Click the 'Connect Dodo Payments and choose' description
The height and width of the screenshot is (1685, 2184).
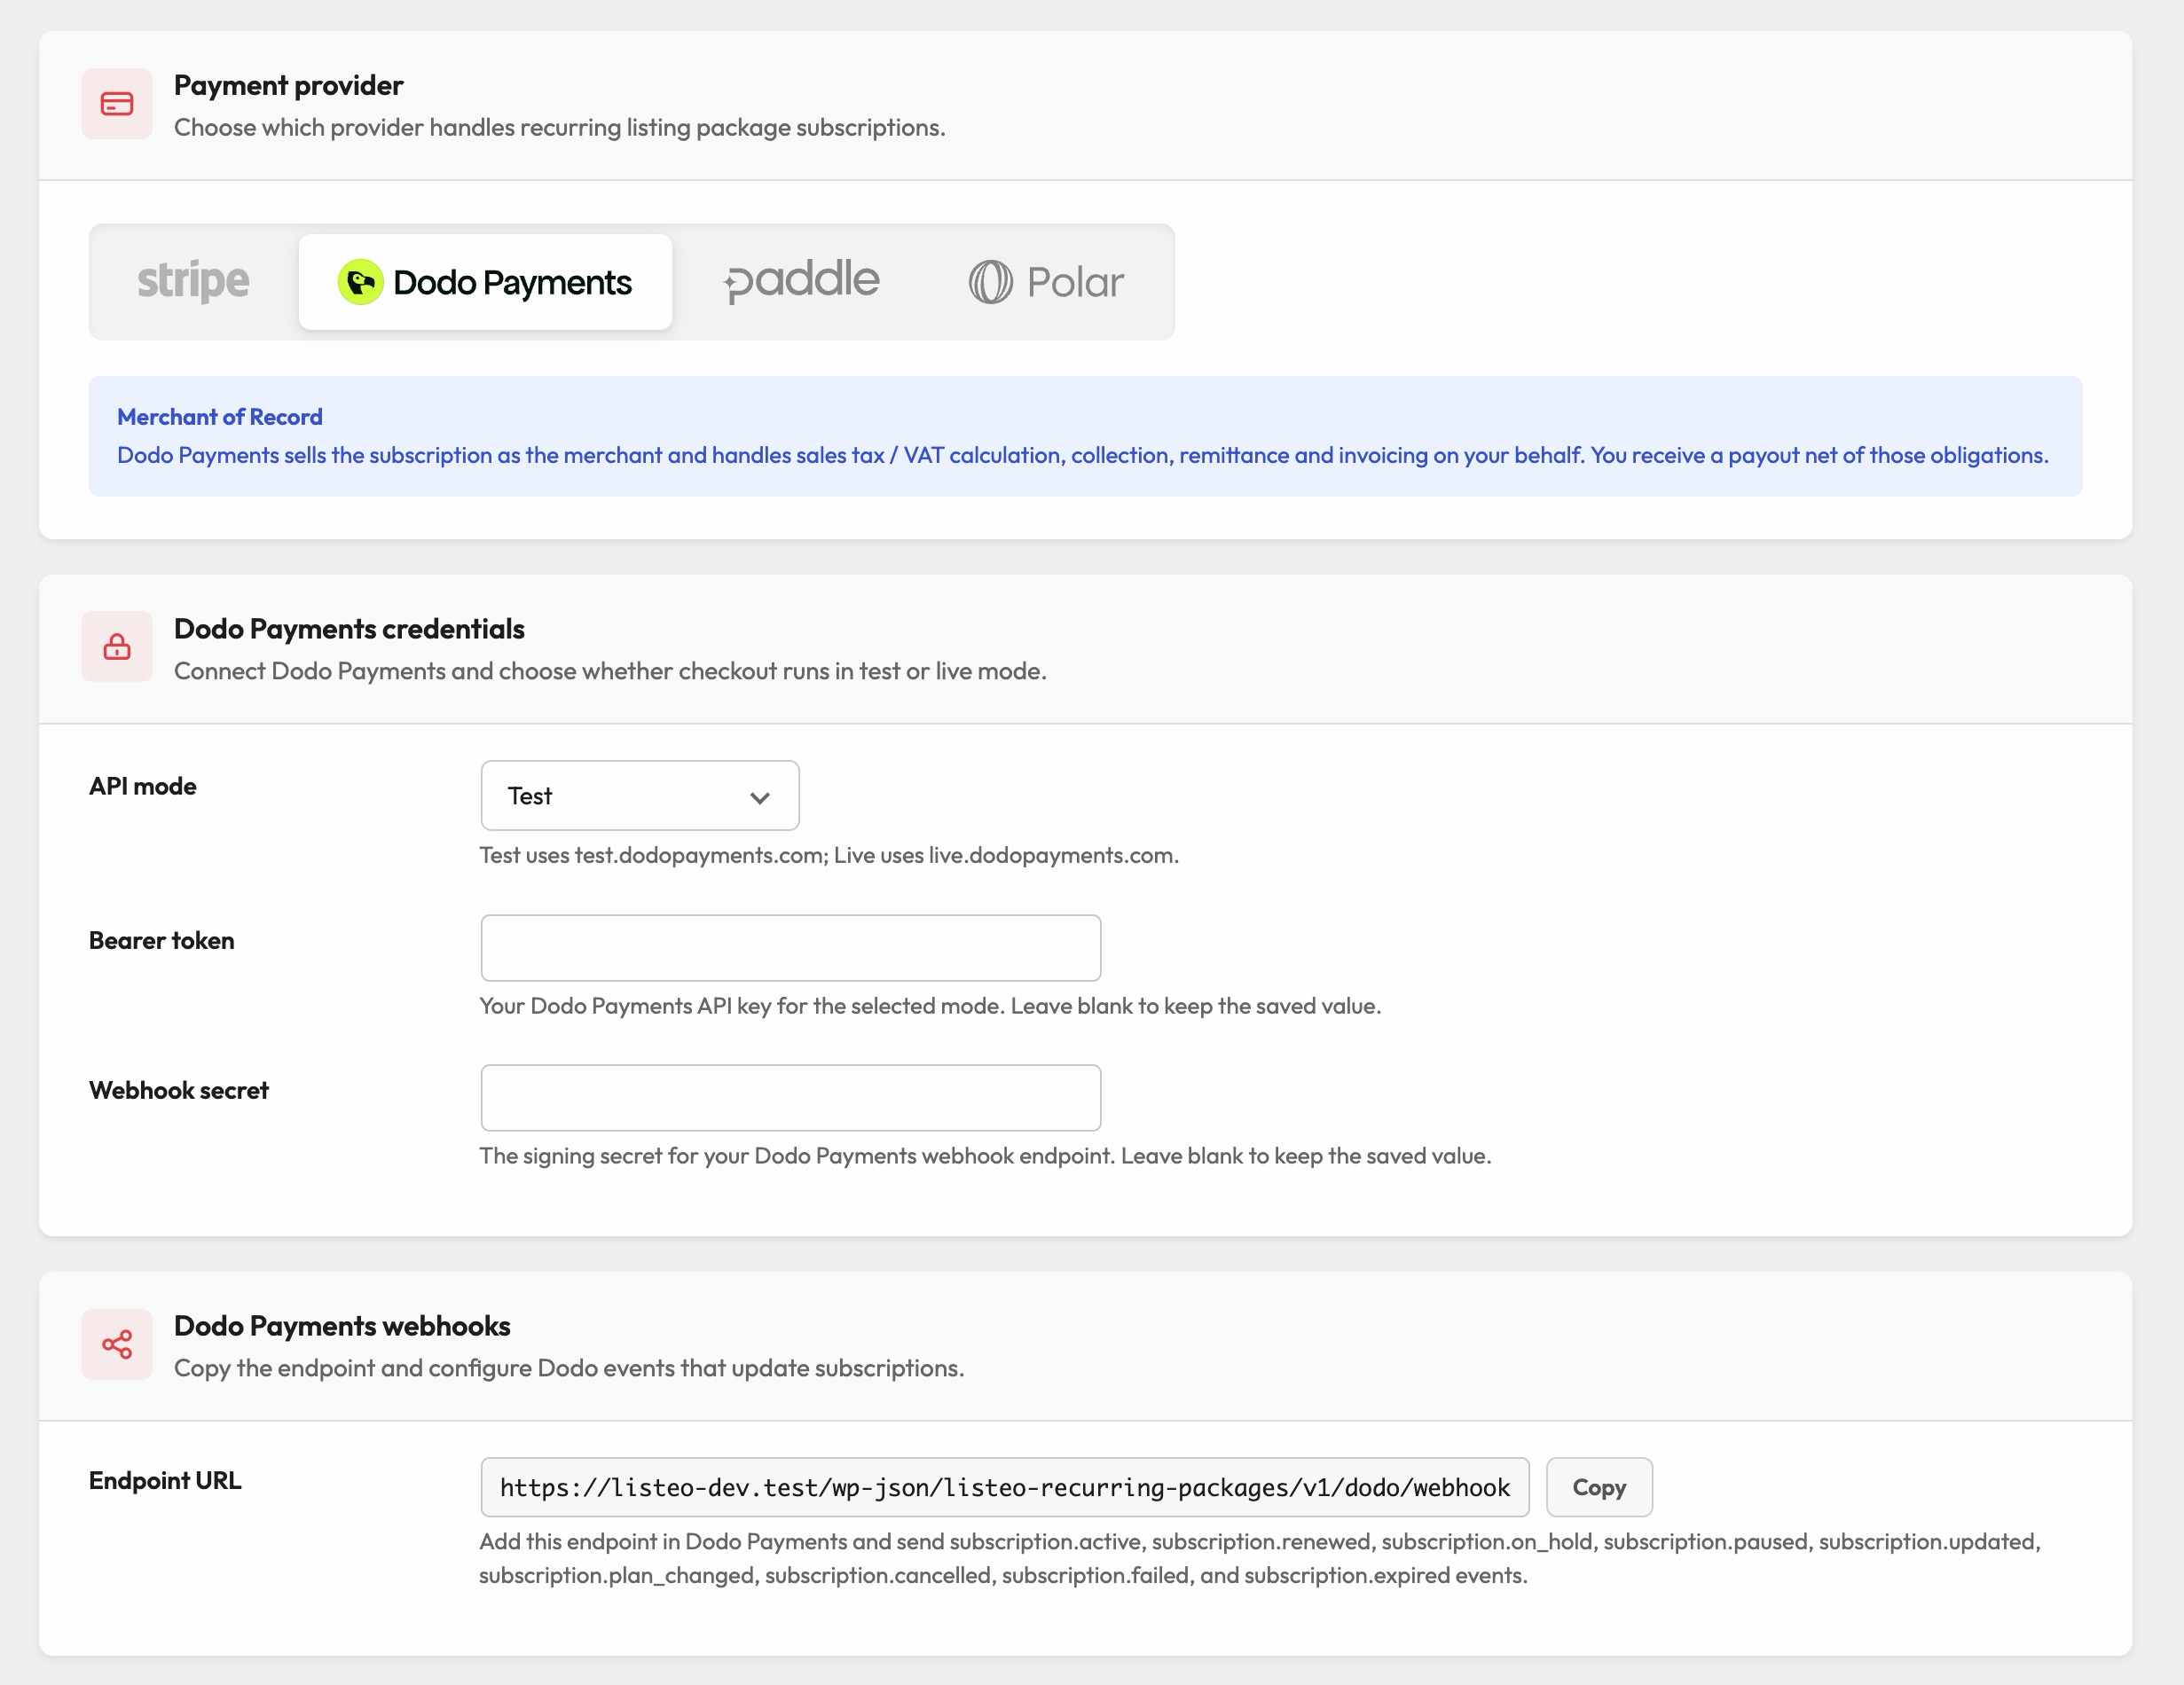[610, 671]
